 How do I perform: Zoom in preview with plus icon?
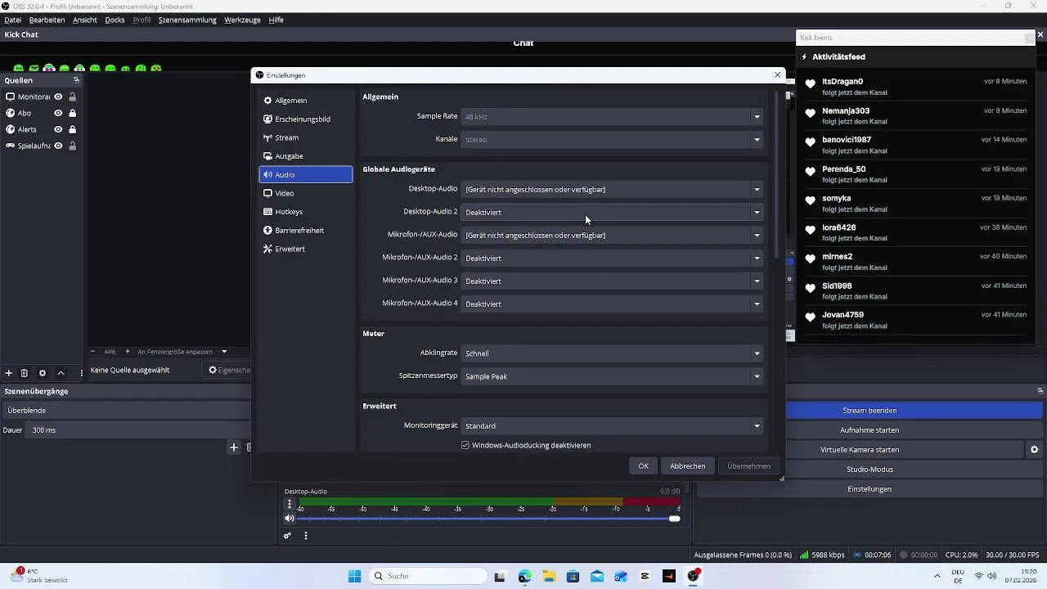tap(127, 352)
